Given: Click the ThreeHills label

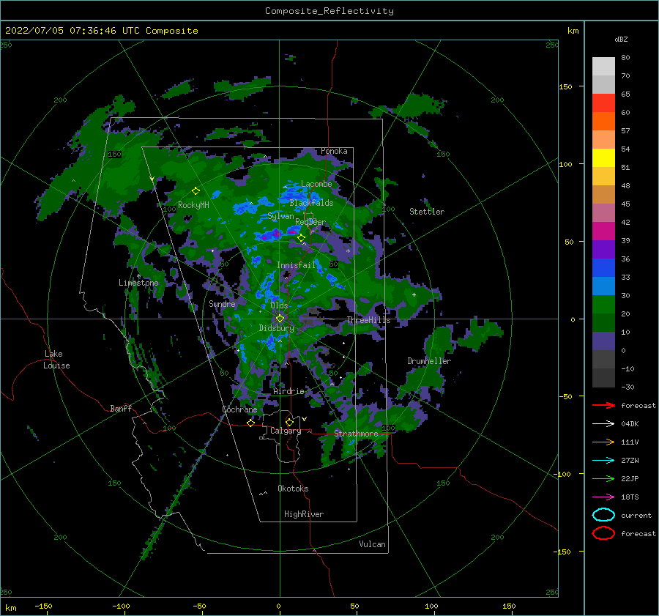Looking at the screenshot, I should pyautogui.click(x=368, y=320).
